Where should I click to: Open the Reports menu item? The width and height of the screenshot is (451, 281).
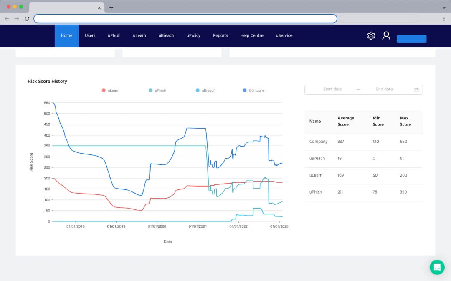pos(220,36)
